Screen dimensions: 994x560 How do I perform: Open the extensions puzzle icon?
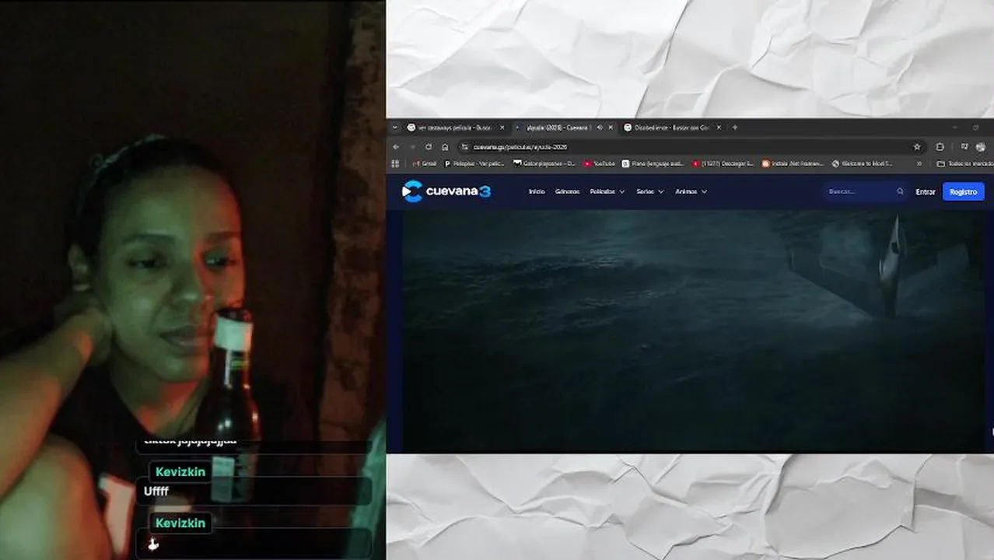pos(940,147)
